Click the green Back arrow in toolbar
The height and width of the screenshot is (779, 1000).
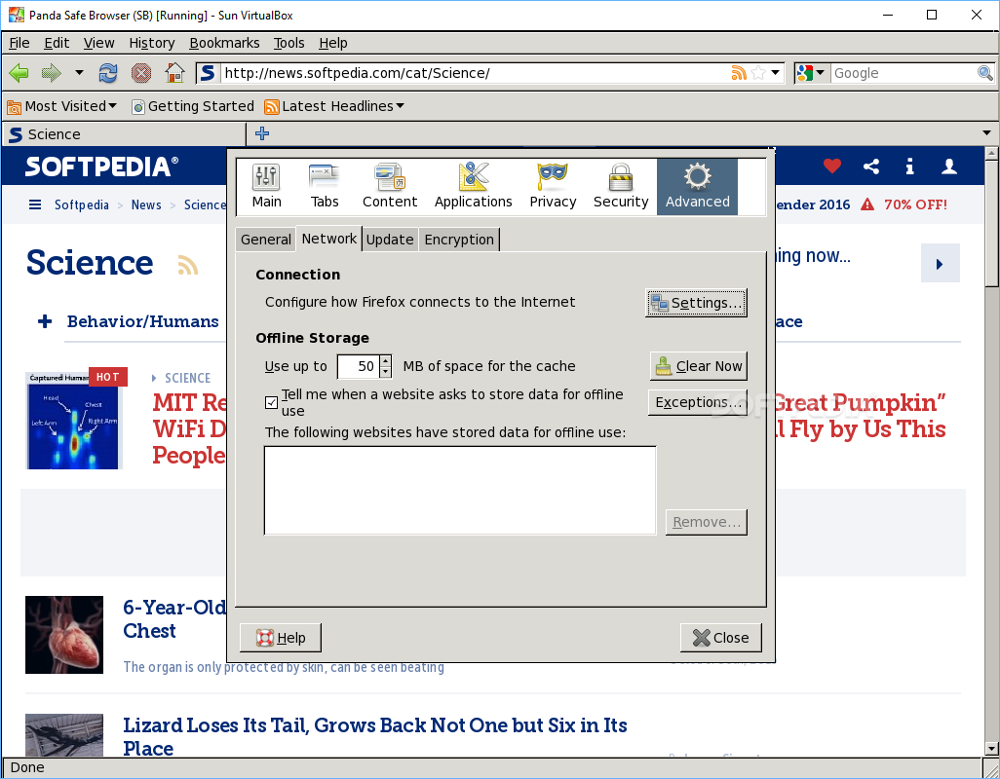[x=19, y=73]
